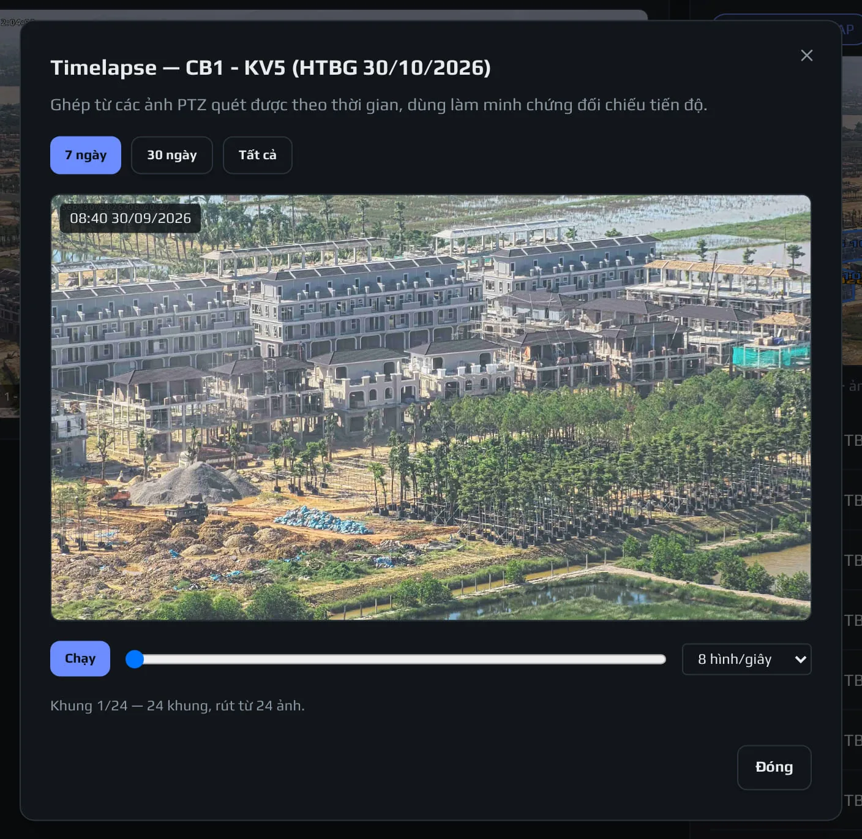Click the Timelapse dialog title text
Viewport: 862px width, 839px height.
pyautogui.click(x=271, y=67)
